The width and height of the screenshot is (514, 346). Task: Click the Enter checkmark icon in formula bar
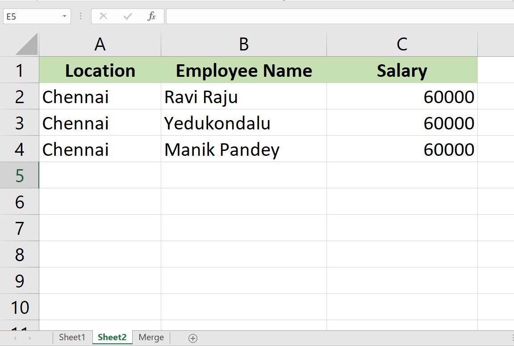click(x=128, y=16)
